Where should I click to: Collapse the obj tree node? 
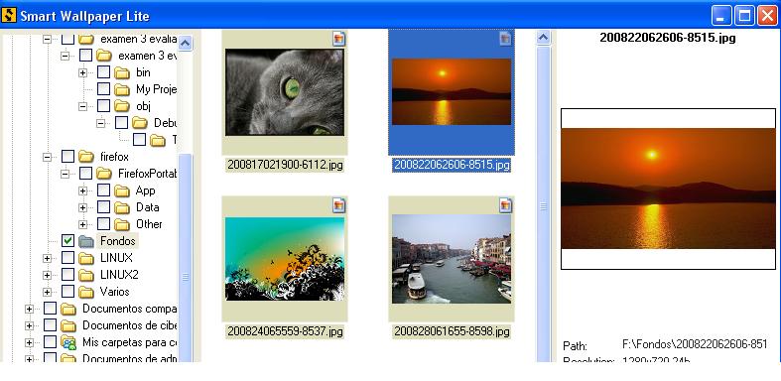click(x=82, y=106)
